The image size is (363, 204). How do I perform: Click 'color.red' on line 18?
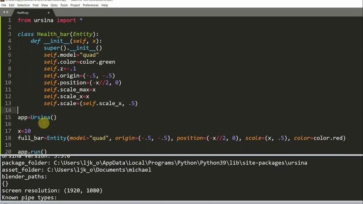[x=328, y=138]
